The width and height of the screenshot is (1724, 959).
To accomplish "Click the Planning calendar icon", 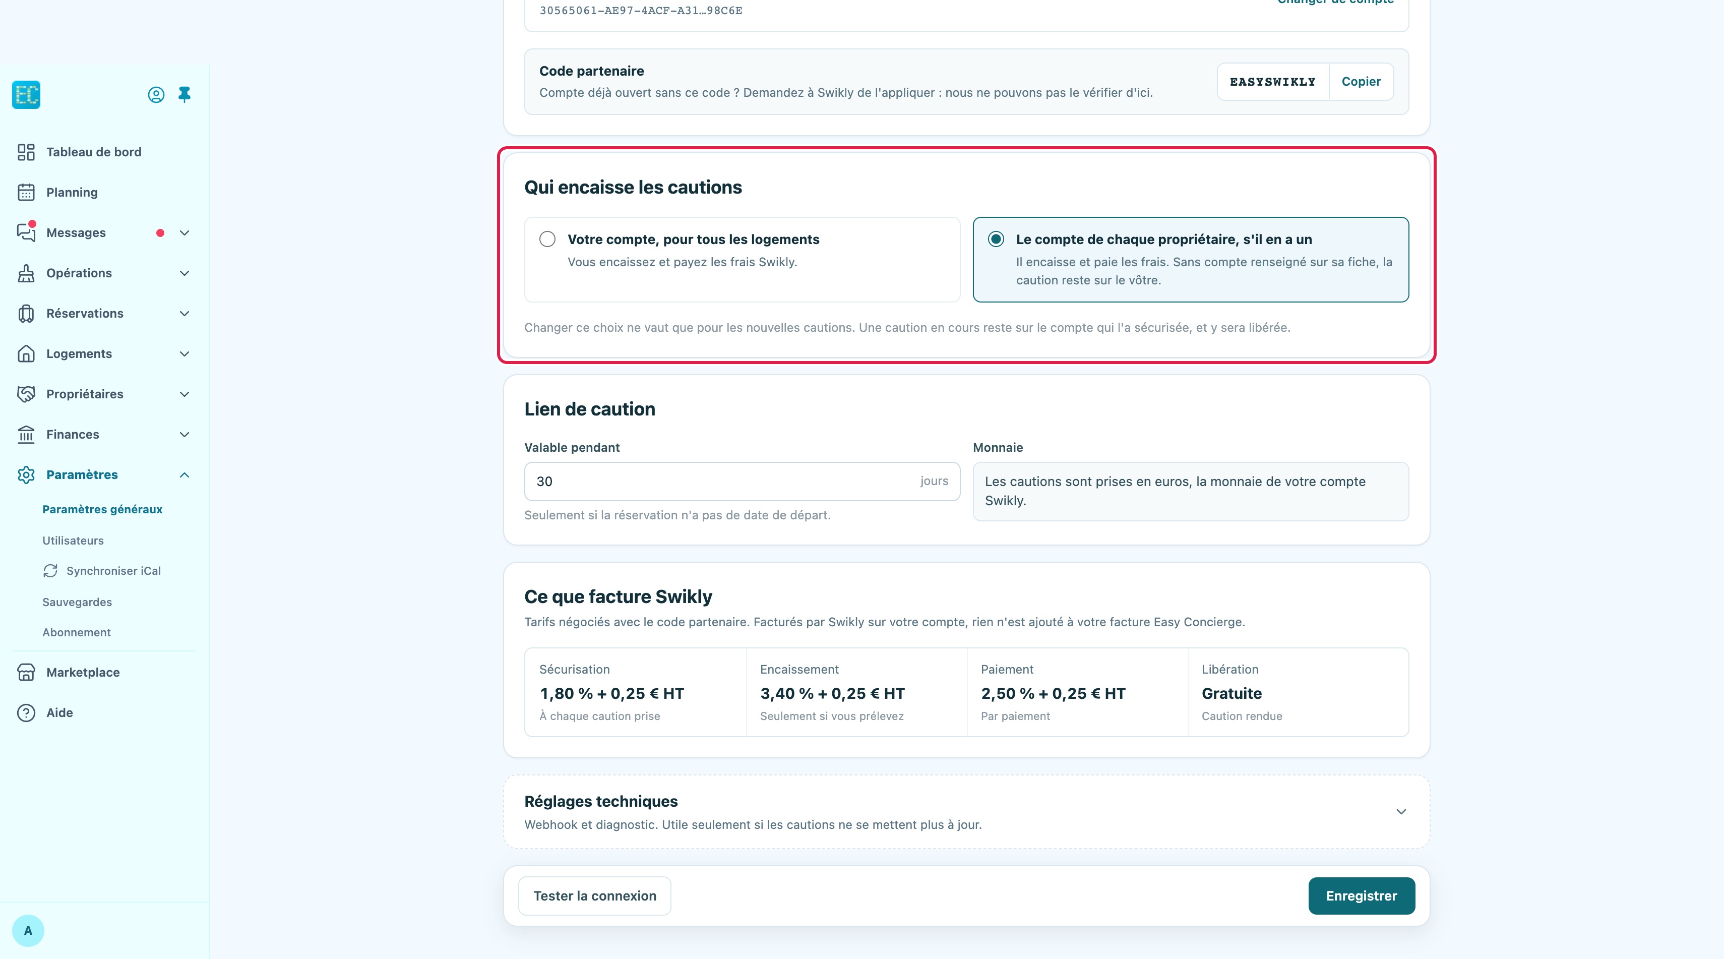I will pyautogui.click(x=26, y=192).
